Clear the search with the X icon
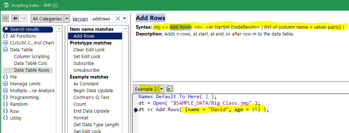349x133 pixels. coord(118,19)
